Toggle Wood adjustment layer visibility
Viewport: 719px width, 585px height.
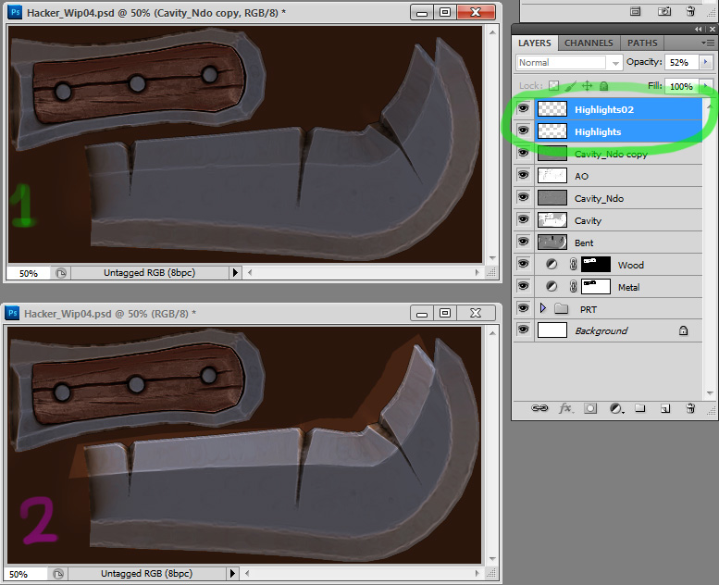pos(523,264)
